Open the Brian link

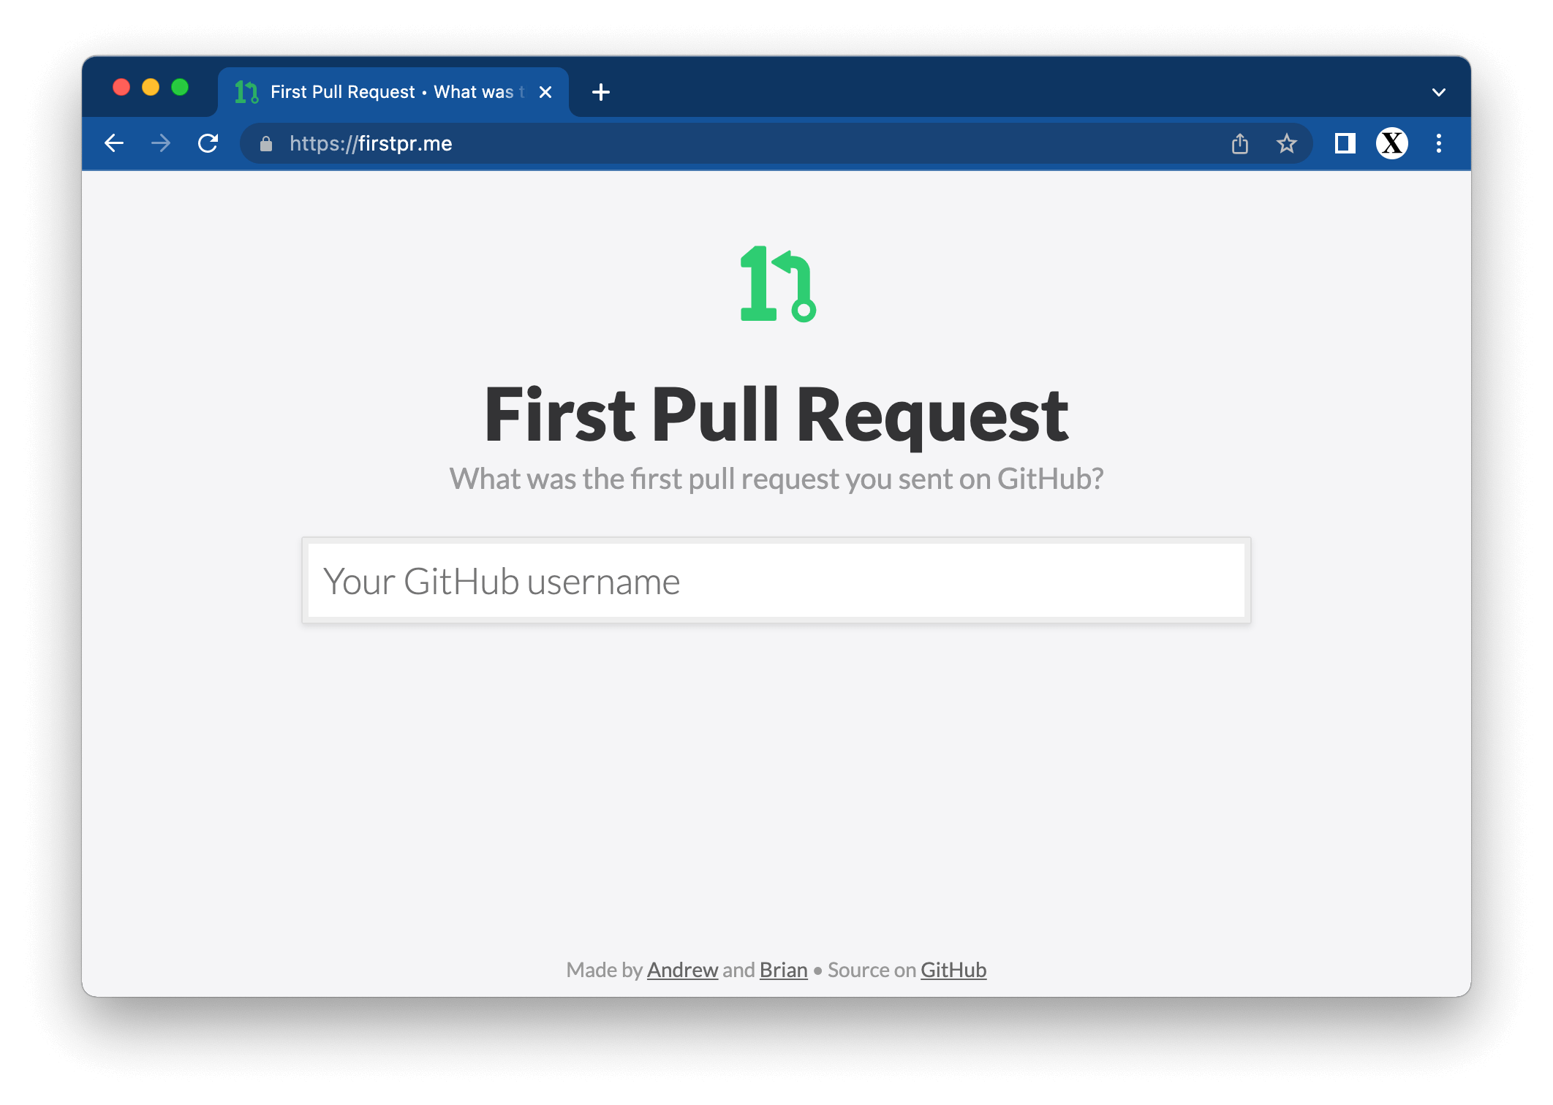783,970
